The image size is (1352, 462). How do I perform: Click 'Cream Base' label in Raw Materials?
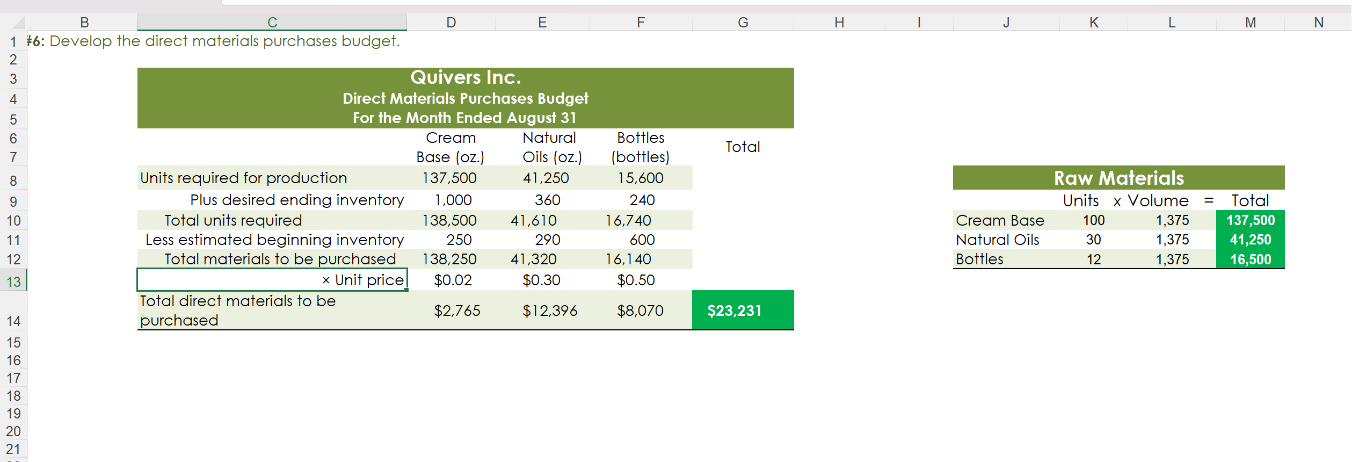(x=1000, y=220)
